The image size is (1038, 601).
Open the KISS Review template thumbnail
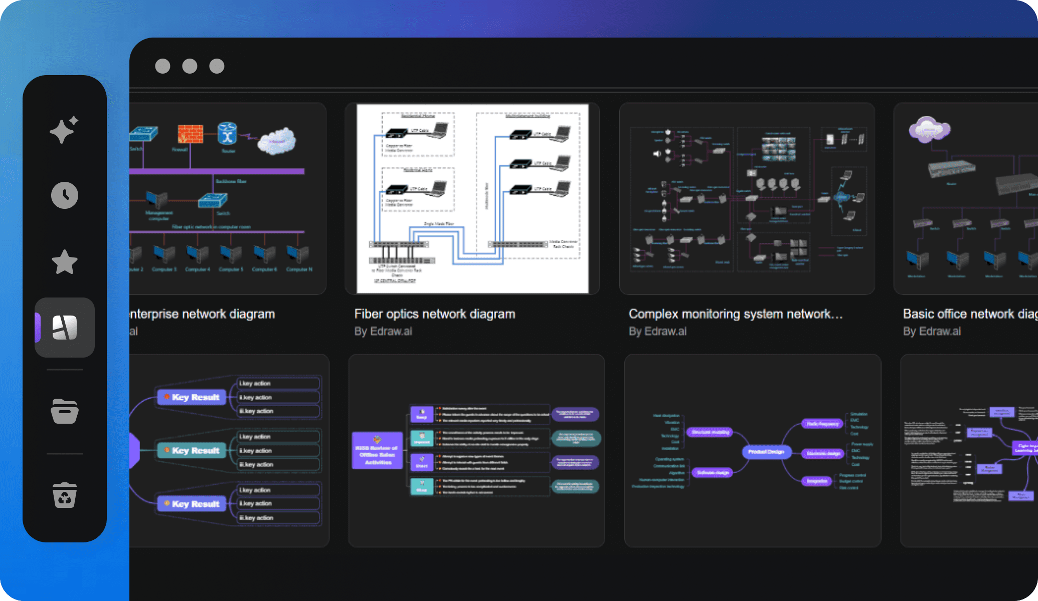point(476,451)
